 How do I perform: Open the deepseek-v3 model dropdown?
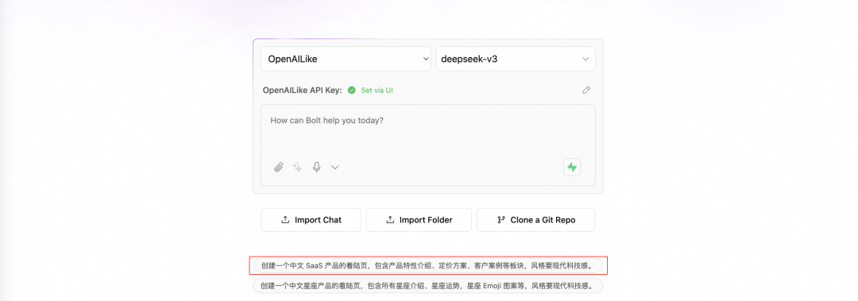point(516,59)
